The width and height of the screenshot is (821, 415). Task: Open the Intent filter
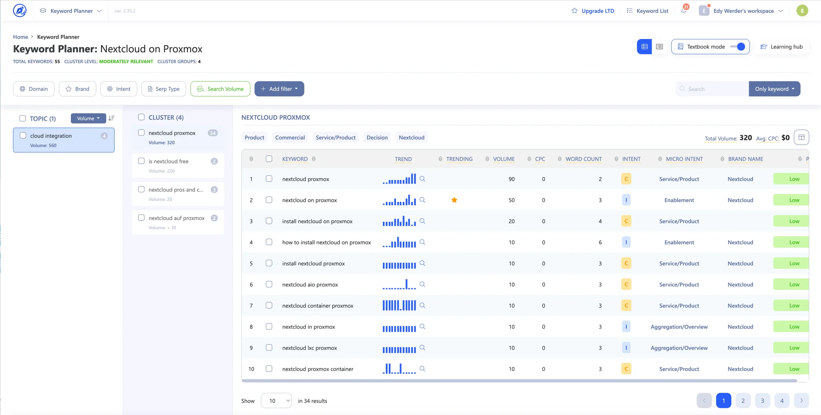coord(119,89)
